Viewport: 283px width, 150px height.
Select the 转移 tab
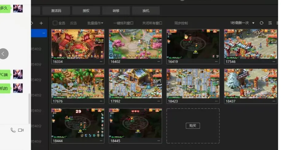116,11
